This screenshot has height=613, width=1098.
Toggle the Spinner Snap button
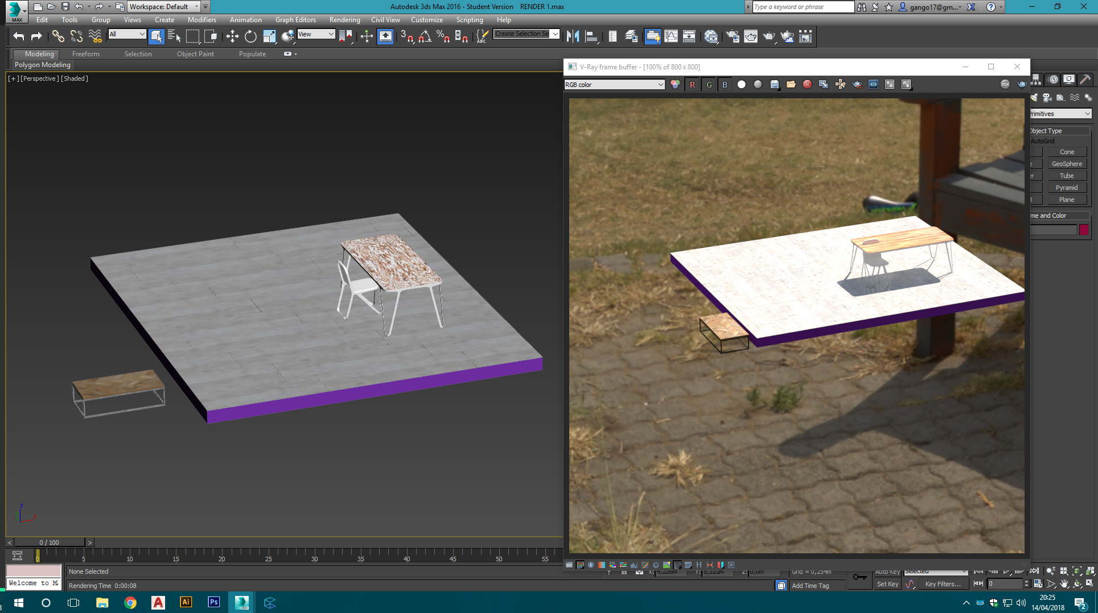pos(462,36)
